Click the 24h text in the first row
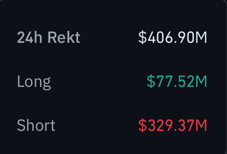 [30, 37]
